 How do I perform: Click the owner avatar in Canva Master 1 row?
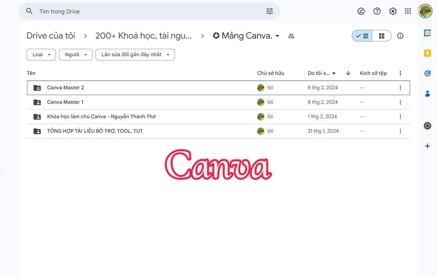(x=261, y=102)
